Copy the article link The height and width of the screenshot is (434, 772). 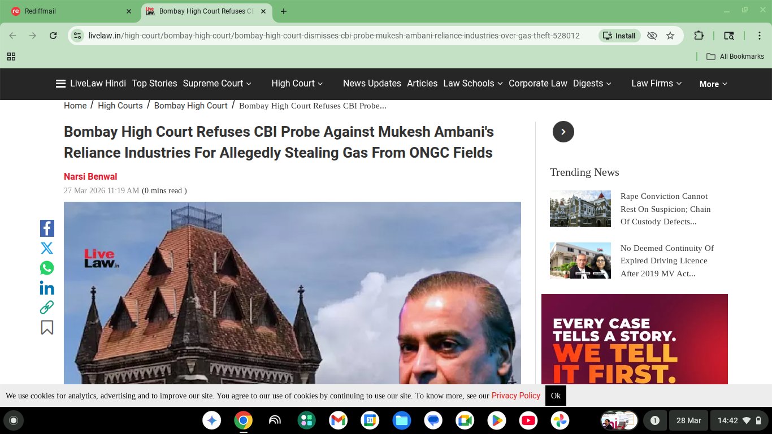coord(47,307)
